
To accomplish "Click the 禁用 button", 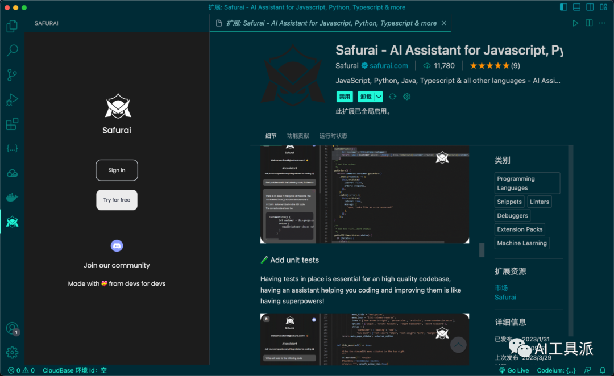I will (x=344, y=97).
